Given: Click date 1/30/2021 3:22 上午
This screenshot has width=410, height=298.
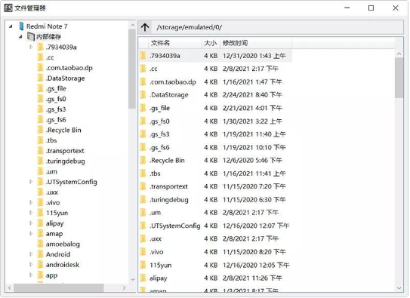Looking at the screenshot, I should tap(252, 121).
